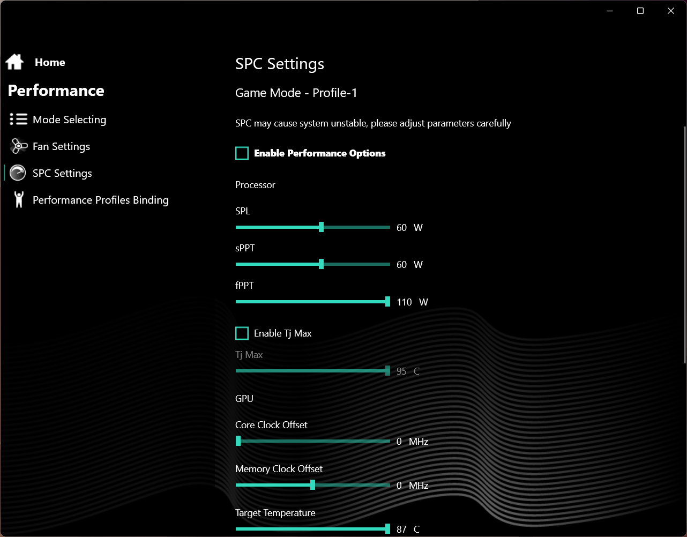The width and height of the screenshot is (687, 537).
Task: Enable Performance Options checkbox
Action: (242, 153)
